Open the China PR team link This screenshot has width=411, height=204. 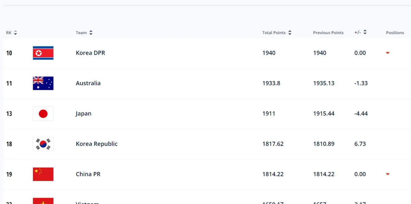click(x=88, y=174)
